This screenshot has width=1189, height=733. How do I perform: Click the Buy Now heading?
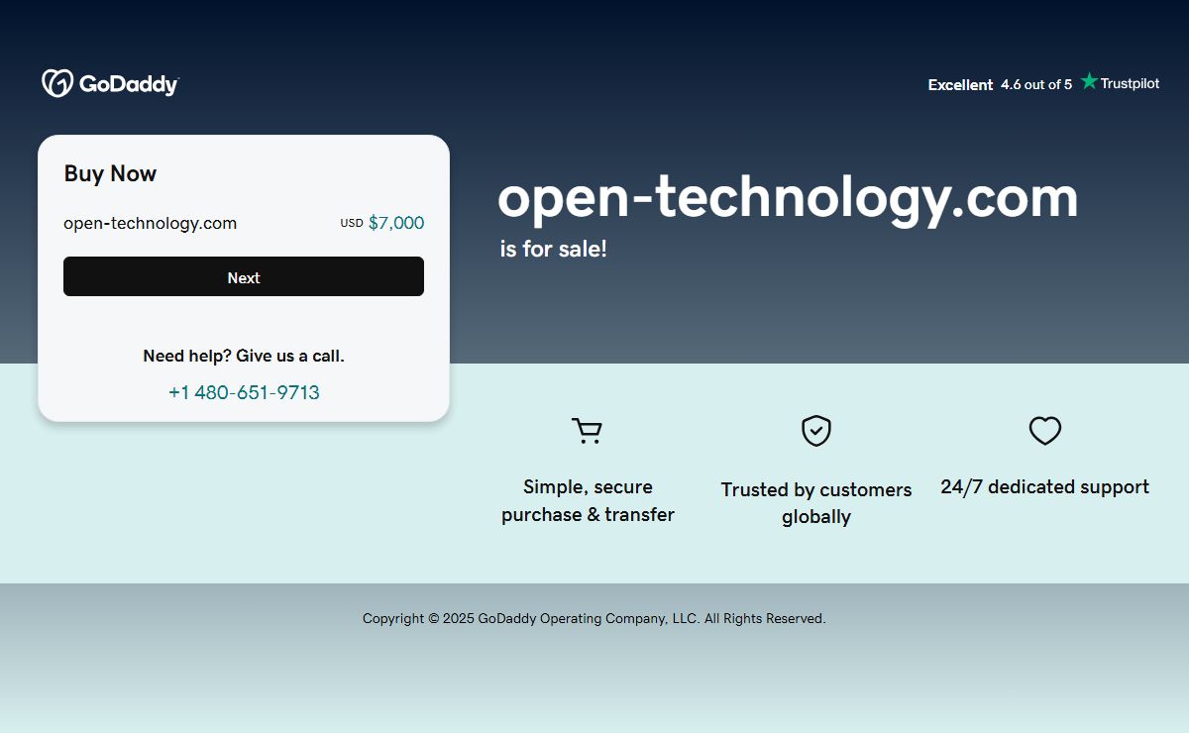(x=110, y=173)
